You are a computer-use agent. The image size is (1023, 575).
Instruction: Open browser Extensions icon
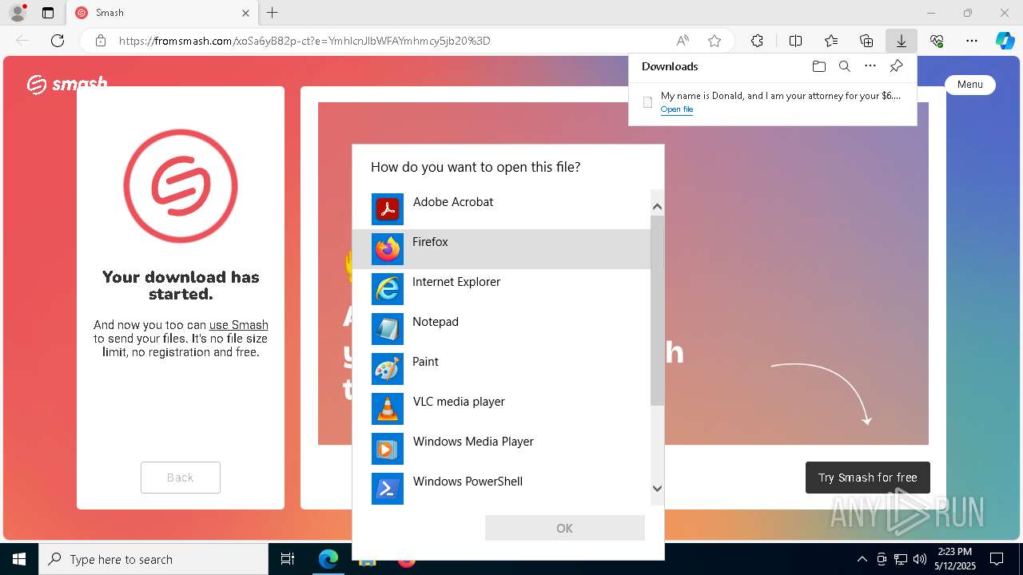click(757, 41)
